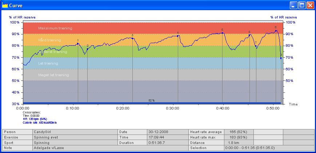Screen dimensions: 316x153
Task: Click the 0:40:00 time axis label
Action: [223, 108]
